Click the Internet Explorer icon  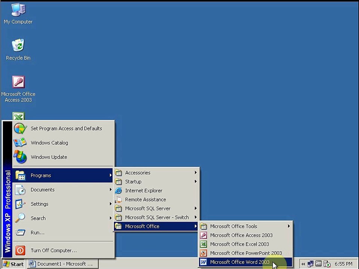click(118, 191)
